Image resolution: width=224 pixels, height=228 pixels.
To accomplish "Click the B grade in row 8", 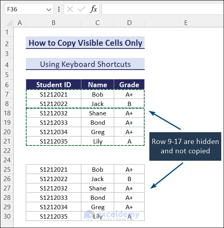I will pos(129,104).
